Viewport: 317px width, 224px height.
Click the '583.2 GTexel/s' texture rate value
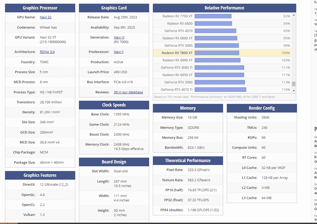[x=199, y=180]
